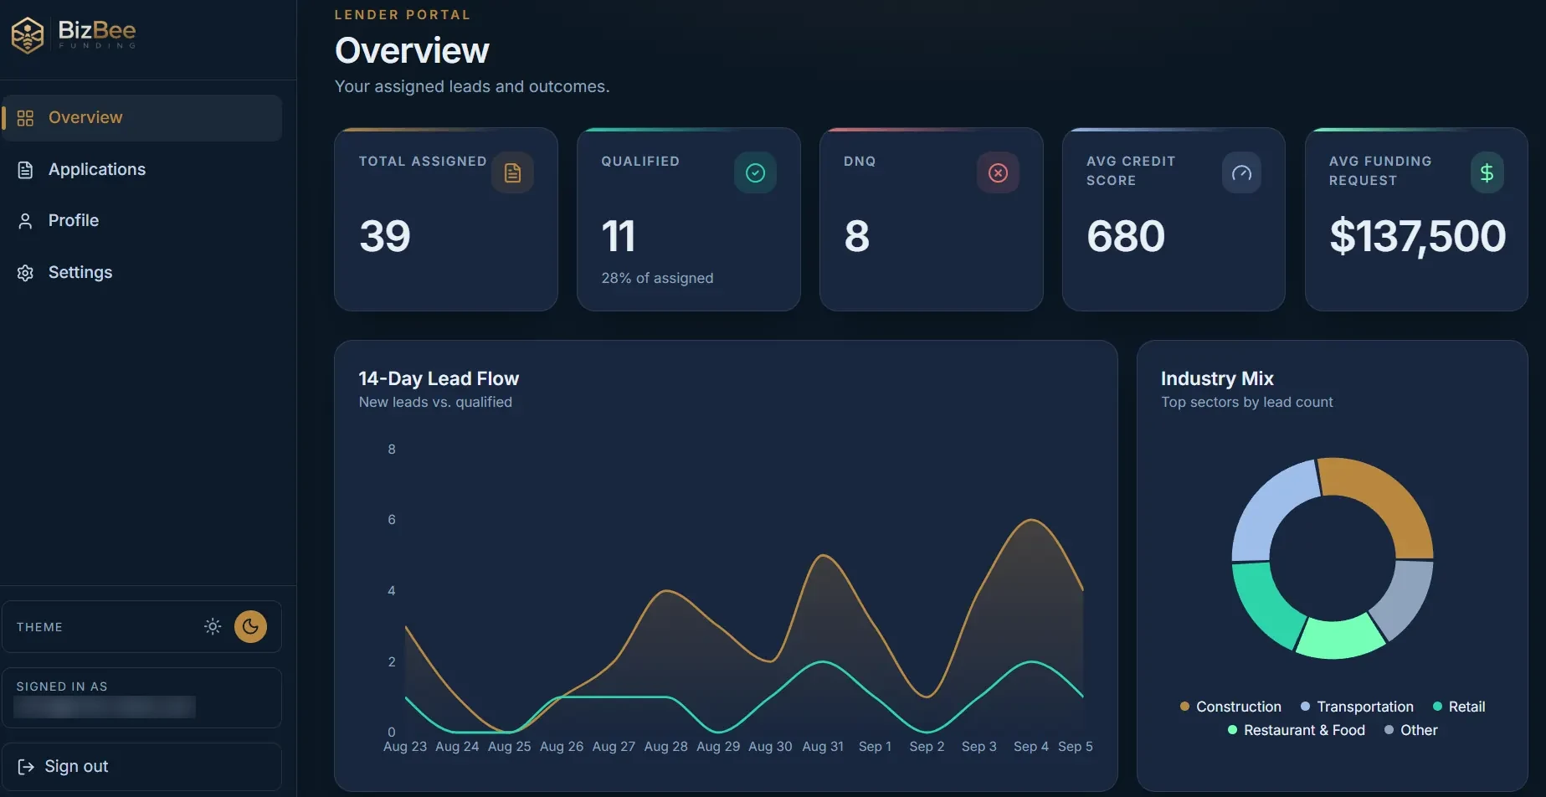This screenshot has width=1546, height=797.
Task: Click the Qualified checkmark icon
Action: tap(755, 172)
